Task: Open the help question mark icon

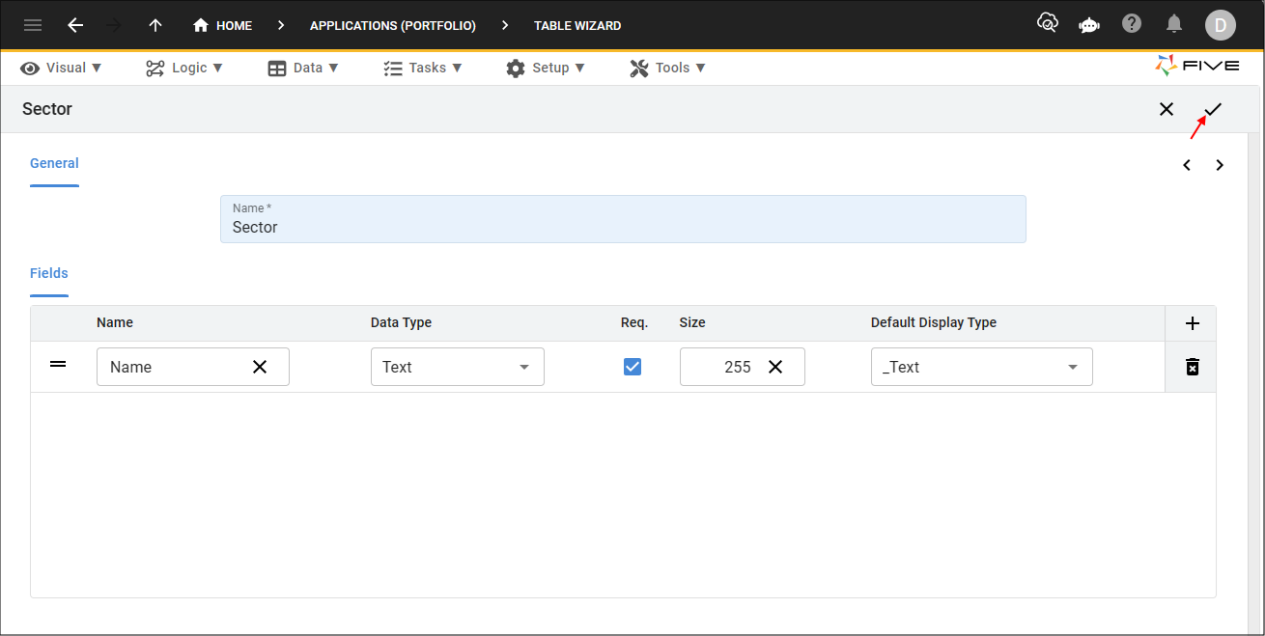Action: click(1132, 23)
